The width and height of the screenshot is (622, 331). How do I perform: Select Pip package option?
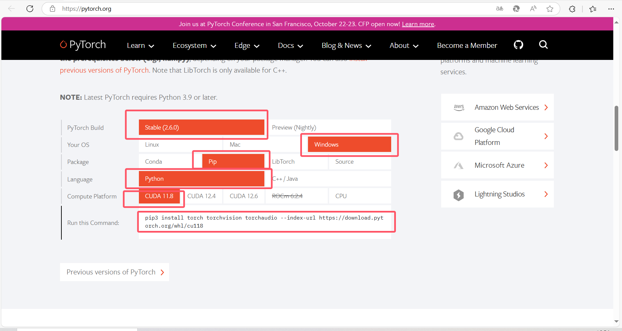click(233, 162)
